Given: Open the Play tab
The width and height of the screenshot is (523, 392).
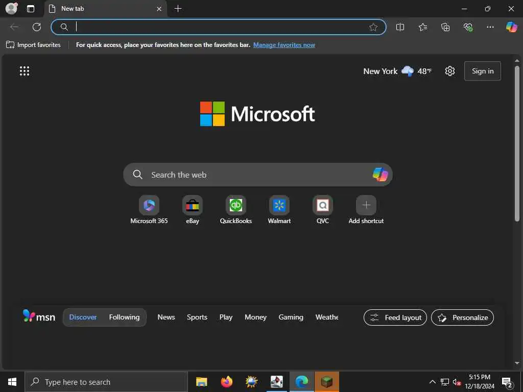Looking at the screenshot, I should 226,317.
